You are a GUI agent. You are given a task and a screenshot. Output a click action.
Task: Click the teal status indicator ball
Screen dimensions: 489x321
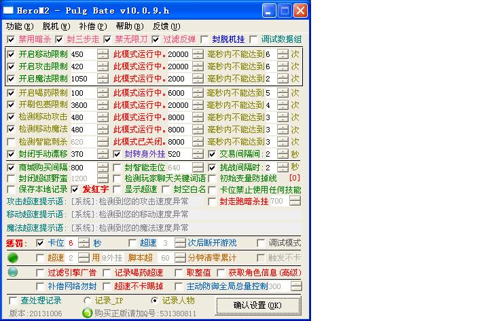click(x=12, y=272)
